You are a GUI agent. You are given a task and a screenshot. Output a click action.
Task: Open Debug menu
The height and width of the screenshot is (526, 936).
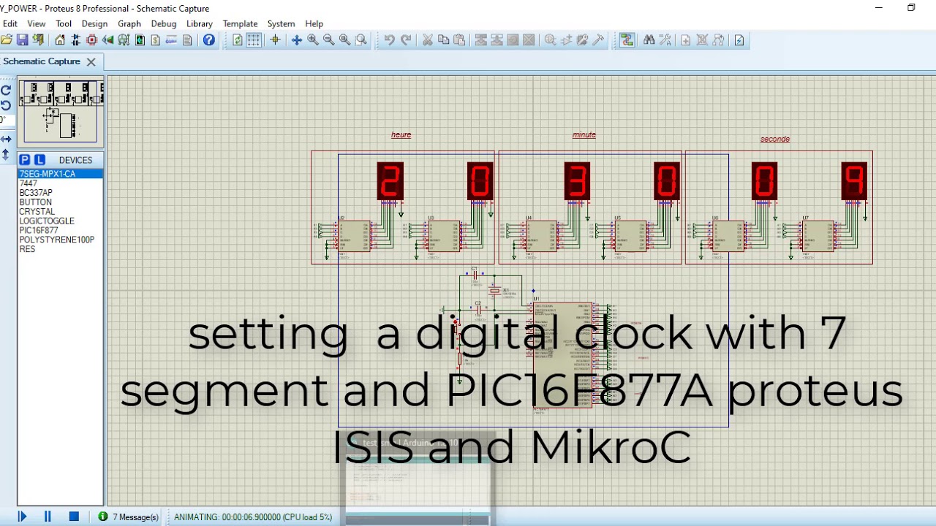(x=164, y=23)
